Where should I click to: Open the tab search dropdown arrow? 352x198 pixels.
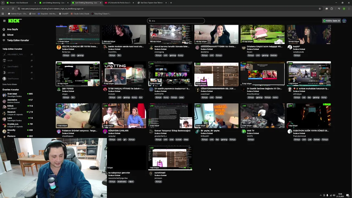pyautogui.click(x=3, y=3)
